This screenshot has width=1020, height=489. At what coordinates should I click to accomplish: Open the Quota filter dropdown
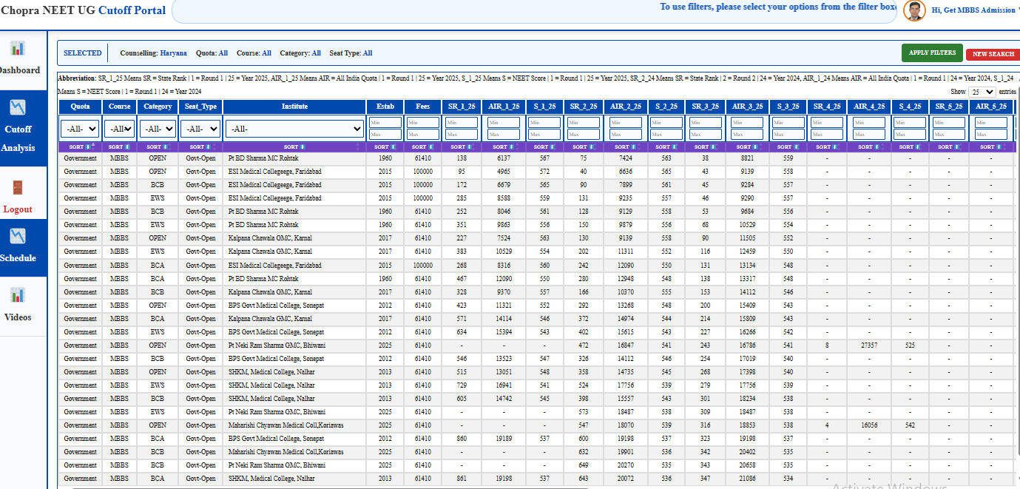pyautogui.click(x=81, y=129)
